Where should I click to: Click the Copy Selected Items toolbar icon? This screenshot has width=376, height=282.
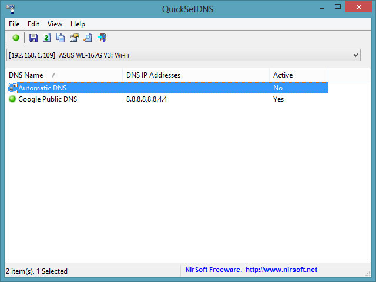tap(61, 38)
